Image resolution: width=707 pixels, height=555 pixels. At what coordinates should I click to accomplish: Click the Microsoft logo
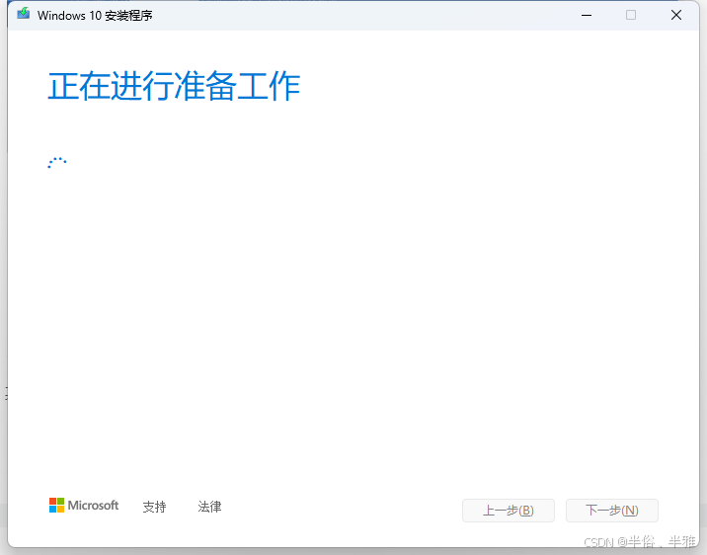[x=84, y=506]
